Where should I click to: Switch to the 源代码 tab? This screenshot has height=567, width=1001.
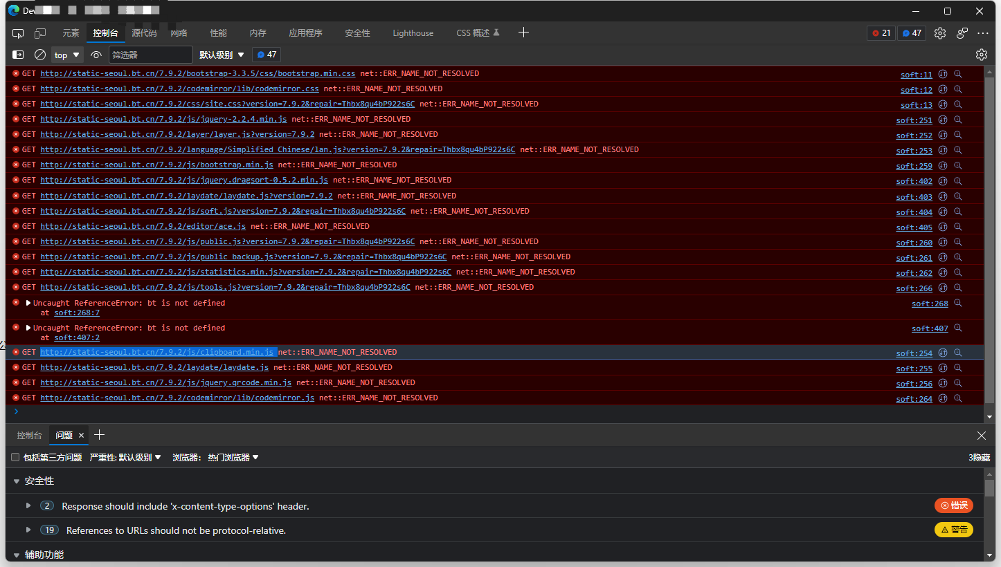144,33
